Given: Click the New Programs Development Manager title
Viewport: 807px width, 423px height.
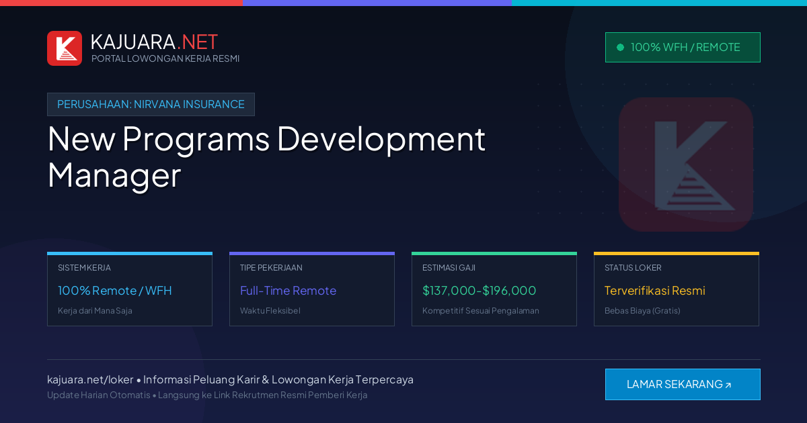Looking at the screenshot, I should 266,156.
